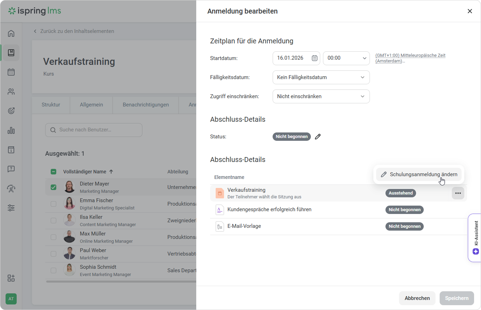Image resolution: width=481 pixels, height=310 pixels.
Task: Expand the start time 00:00 dropdown
Action: point(346,58)
